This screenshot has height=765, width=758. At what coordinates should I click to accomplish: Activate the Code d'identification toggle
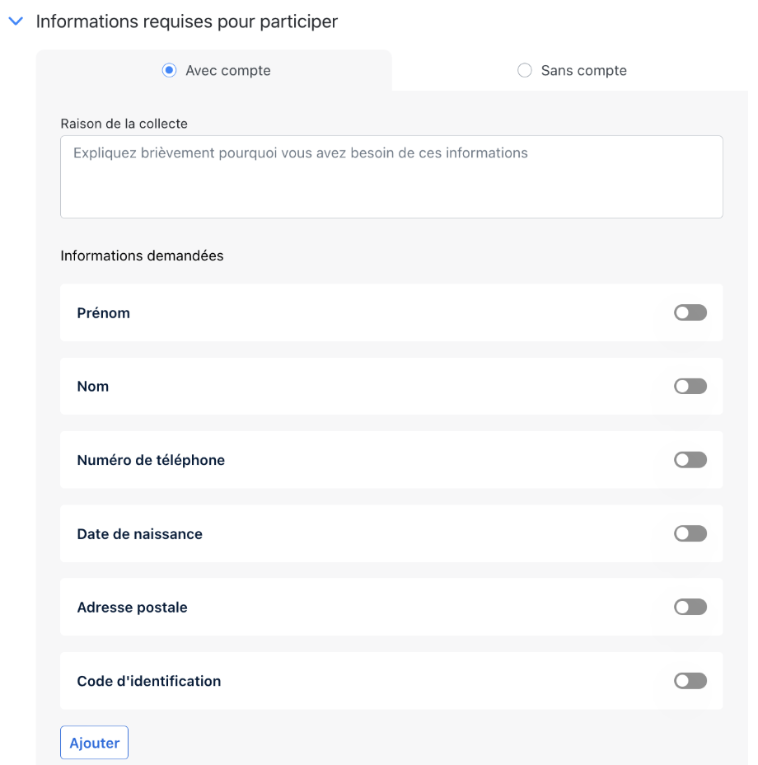click(690, 681)
